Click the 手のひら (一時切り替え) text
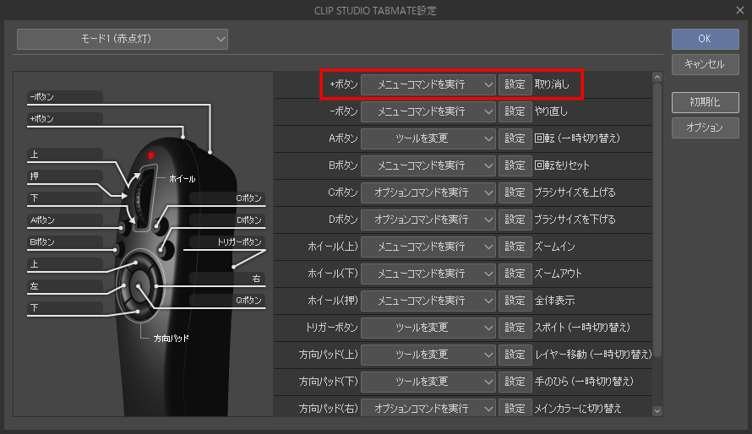Screen dimensions: 752x434 point(584,382)
